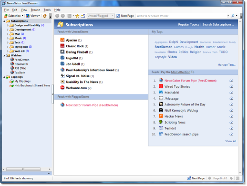This screenshot has width=247, height=186.
Task: Expand the Trying Out folder
Action: [8, 47]
